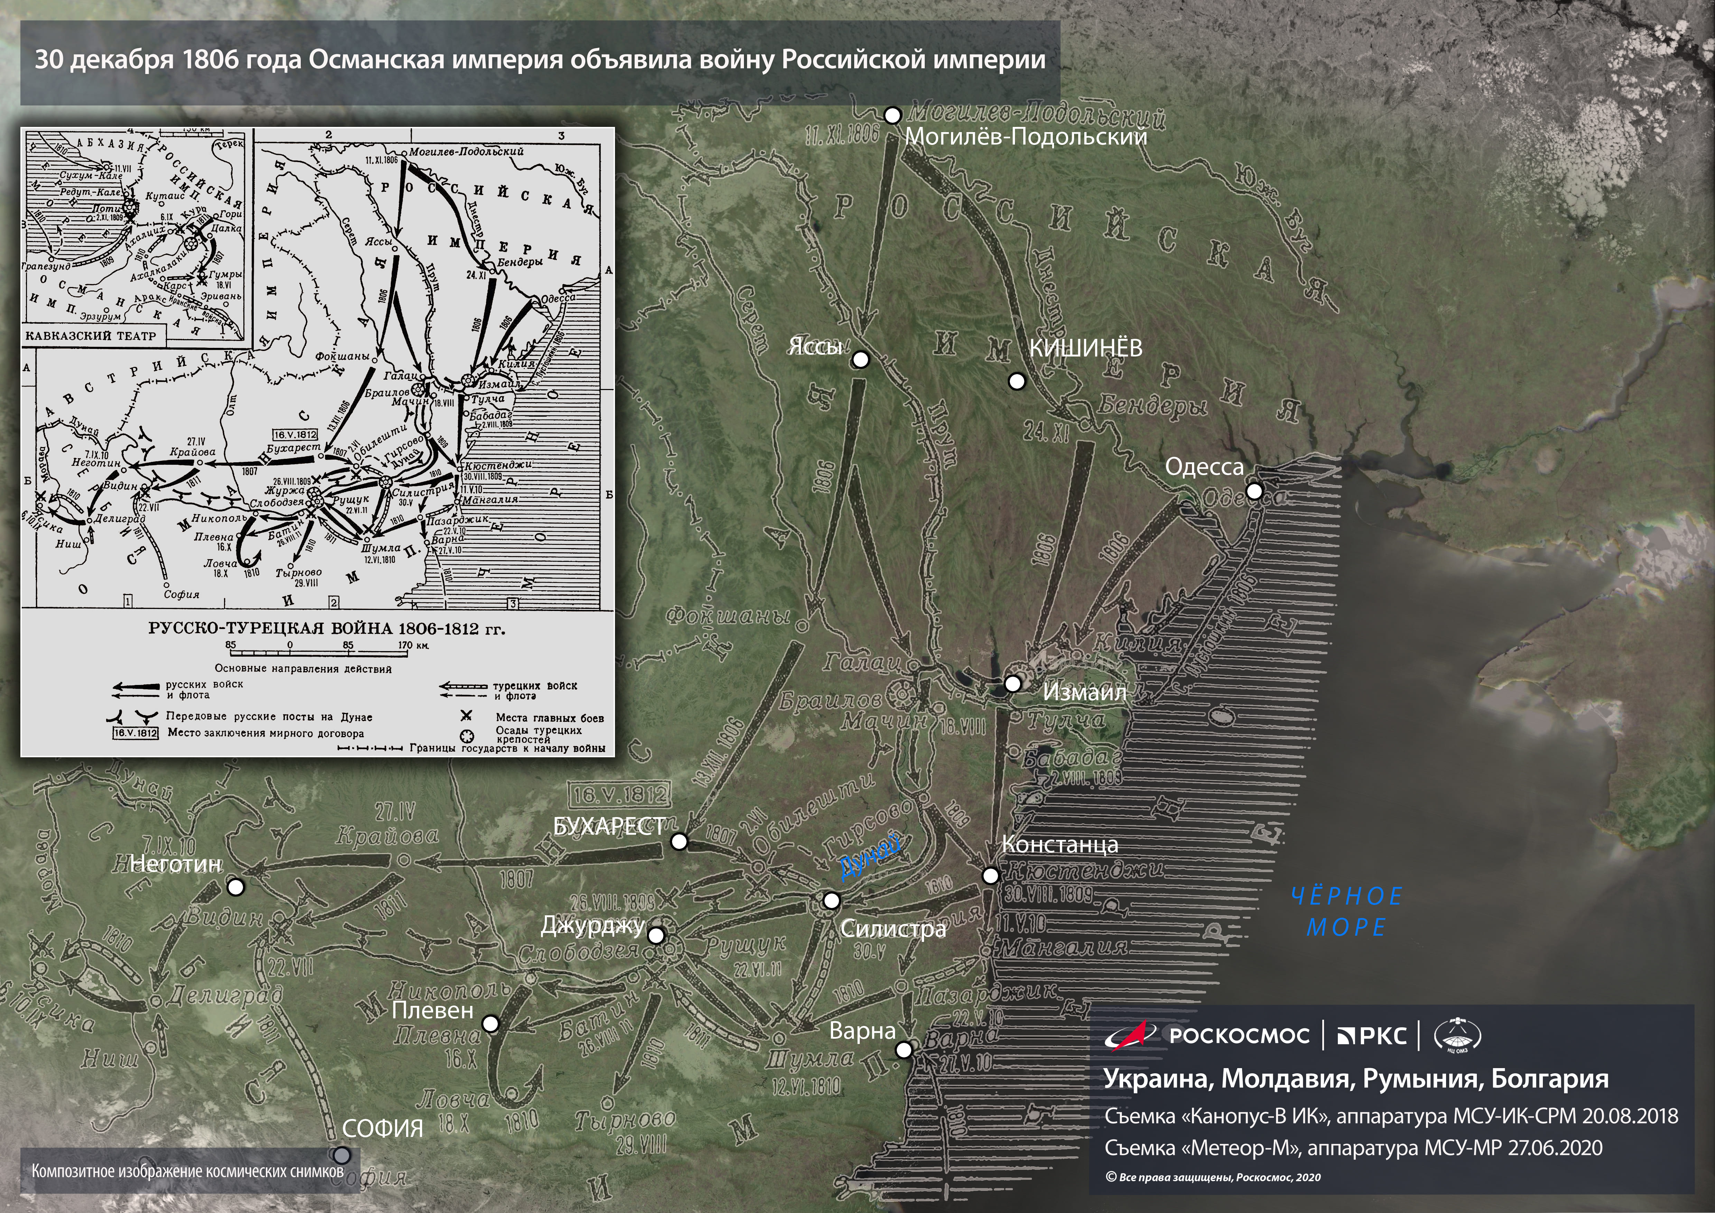Click the Кишинёв city marker dot
1715x1213 pixels.
tap(1016, 382)
